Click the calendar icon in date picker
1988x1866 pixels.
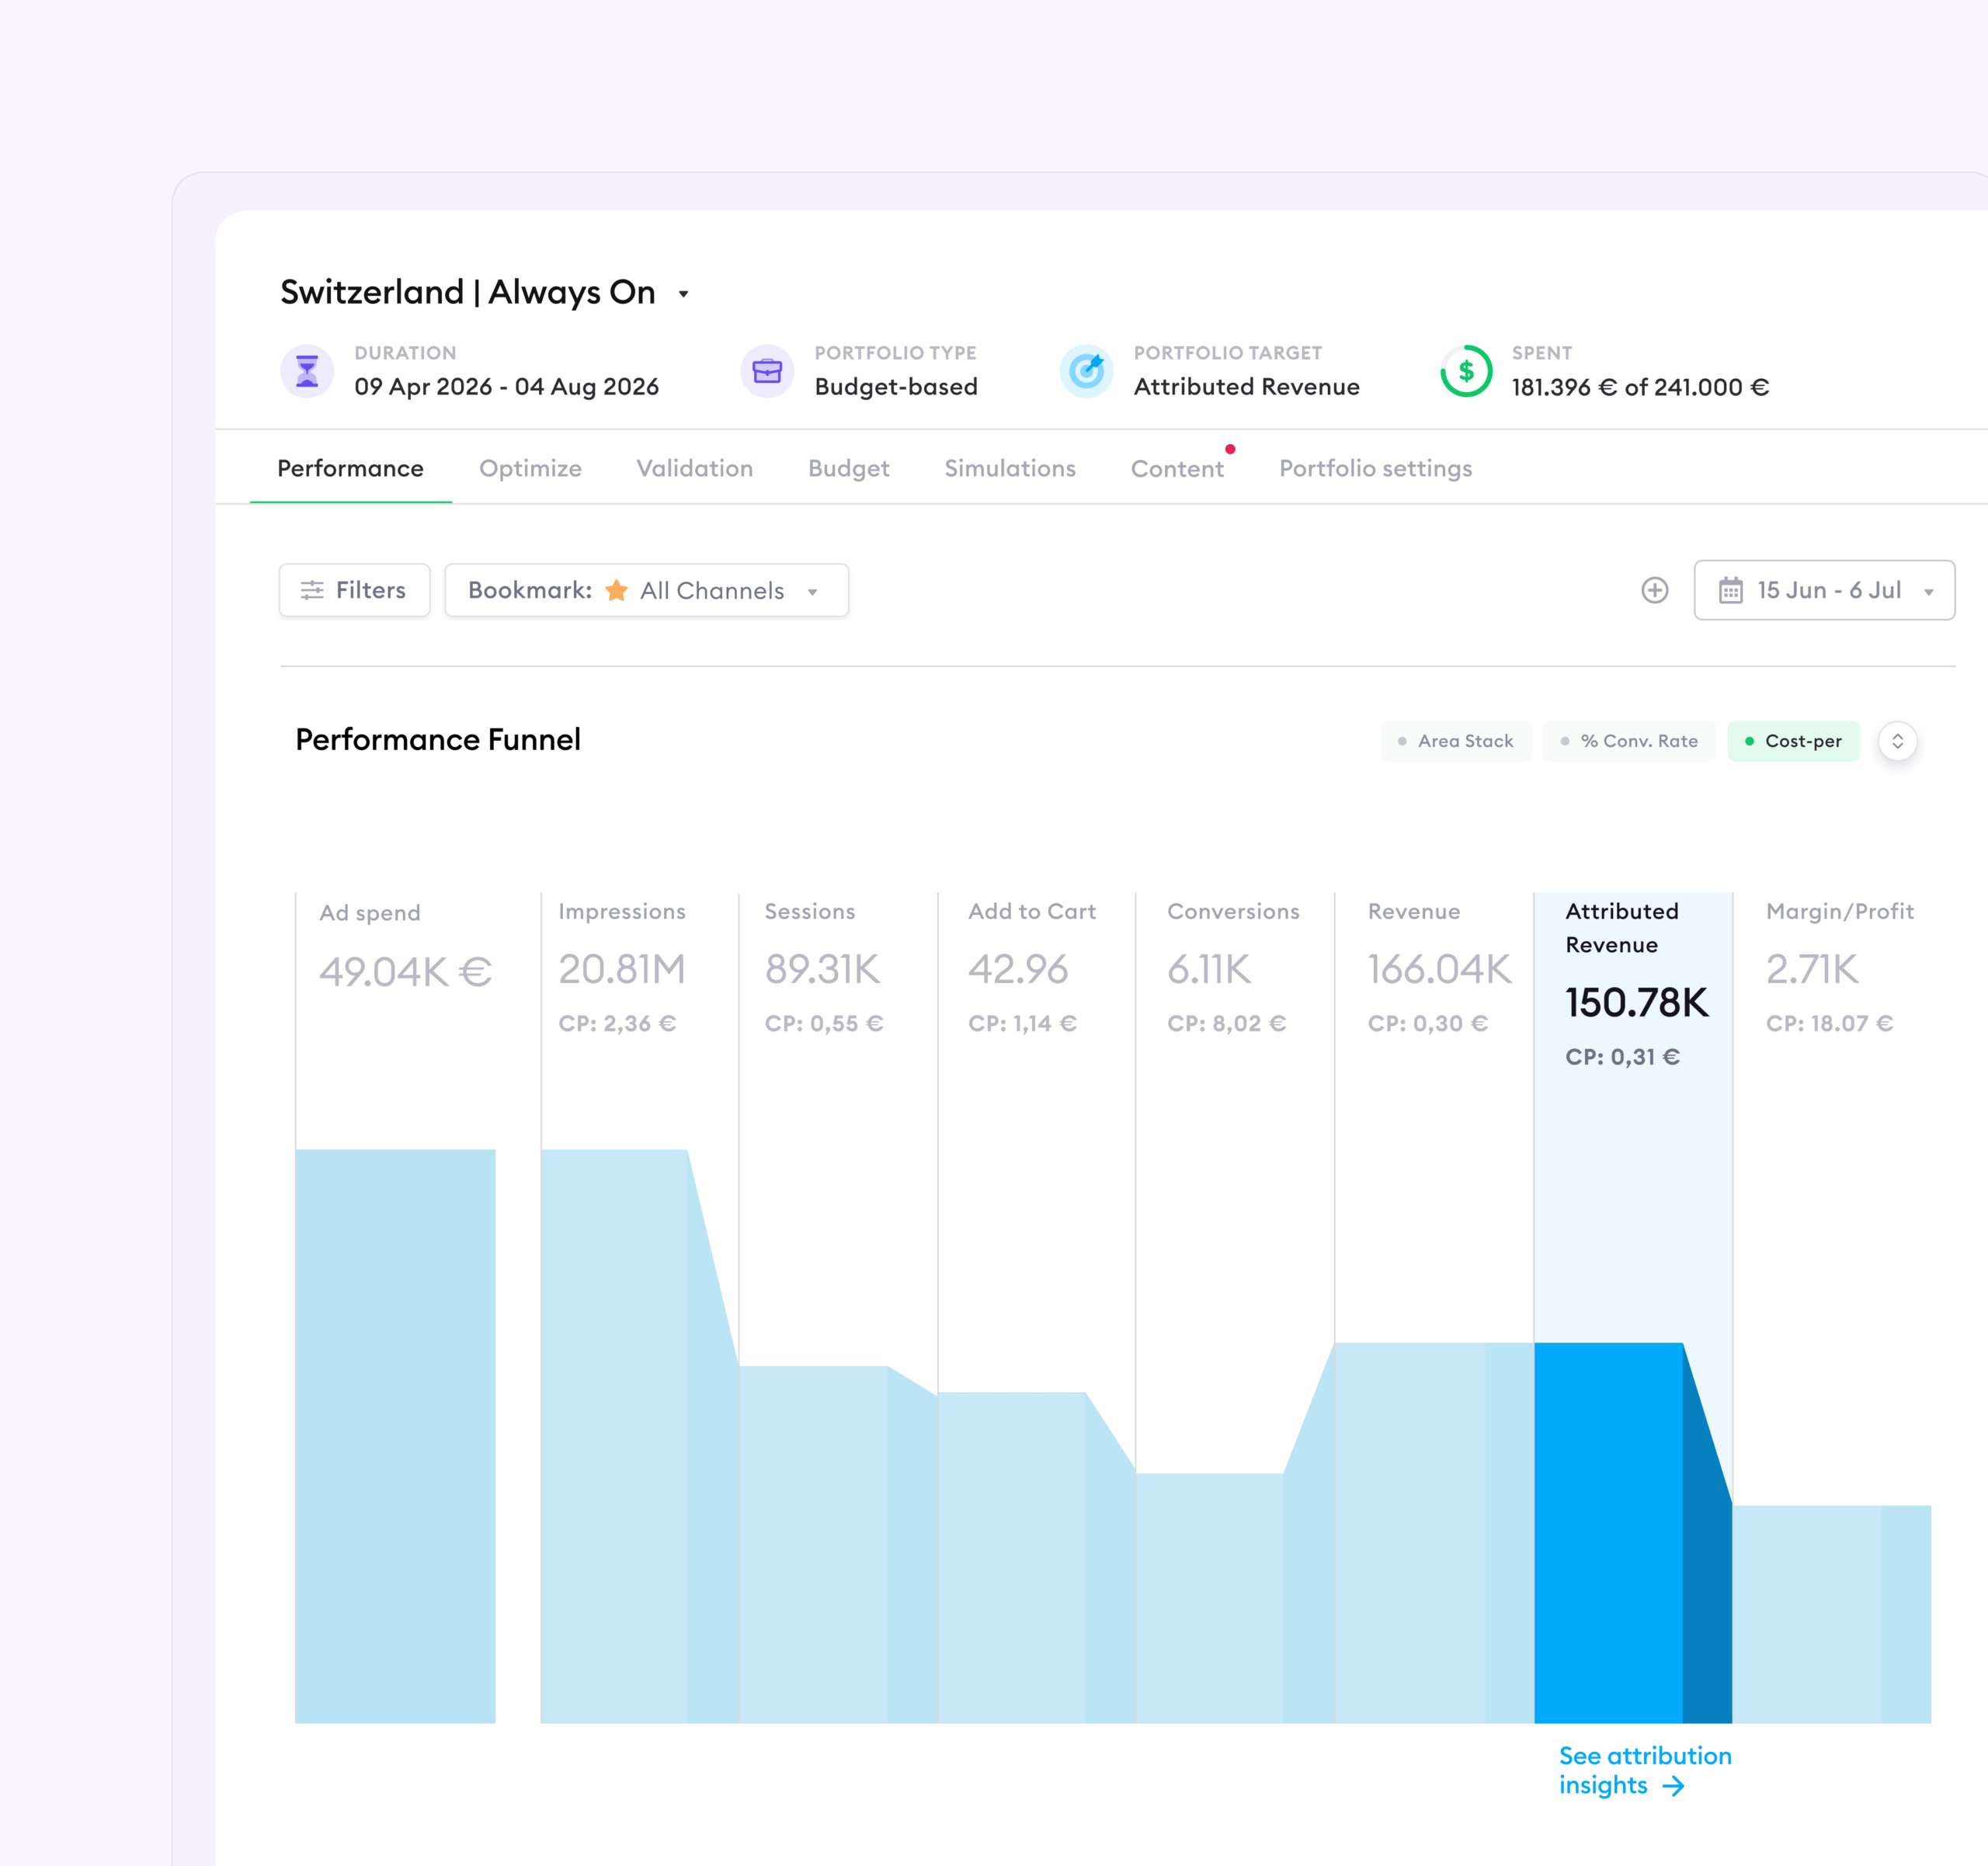coord(1731,590)
